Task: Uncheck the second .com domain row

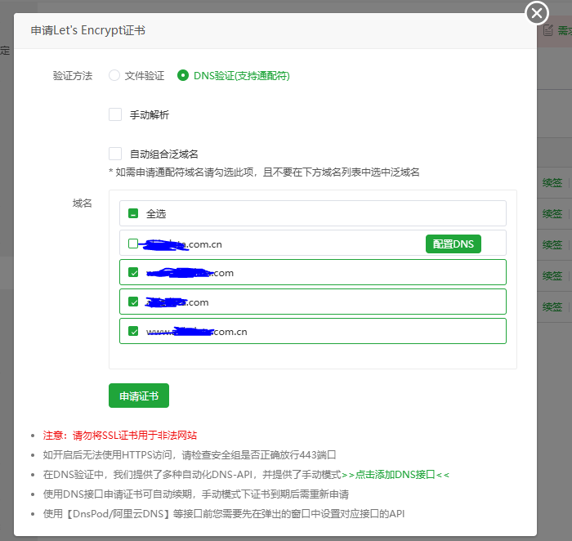Action: (133, 302)
